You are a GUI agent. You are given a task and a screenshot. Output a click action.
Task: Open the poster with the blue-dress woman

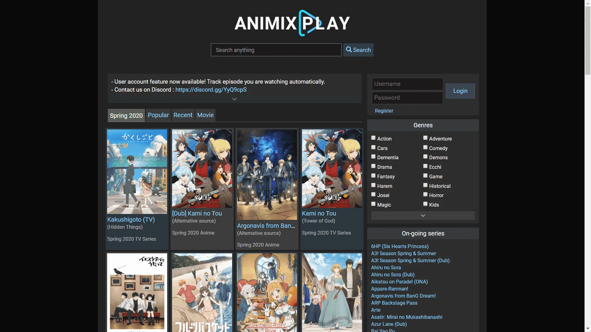click(332, 293)
